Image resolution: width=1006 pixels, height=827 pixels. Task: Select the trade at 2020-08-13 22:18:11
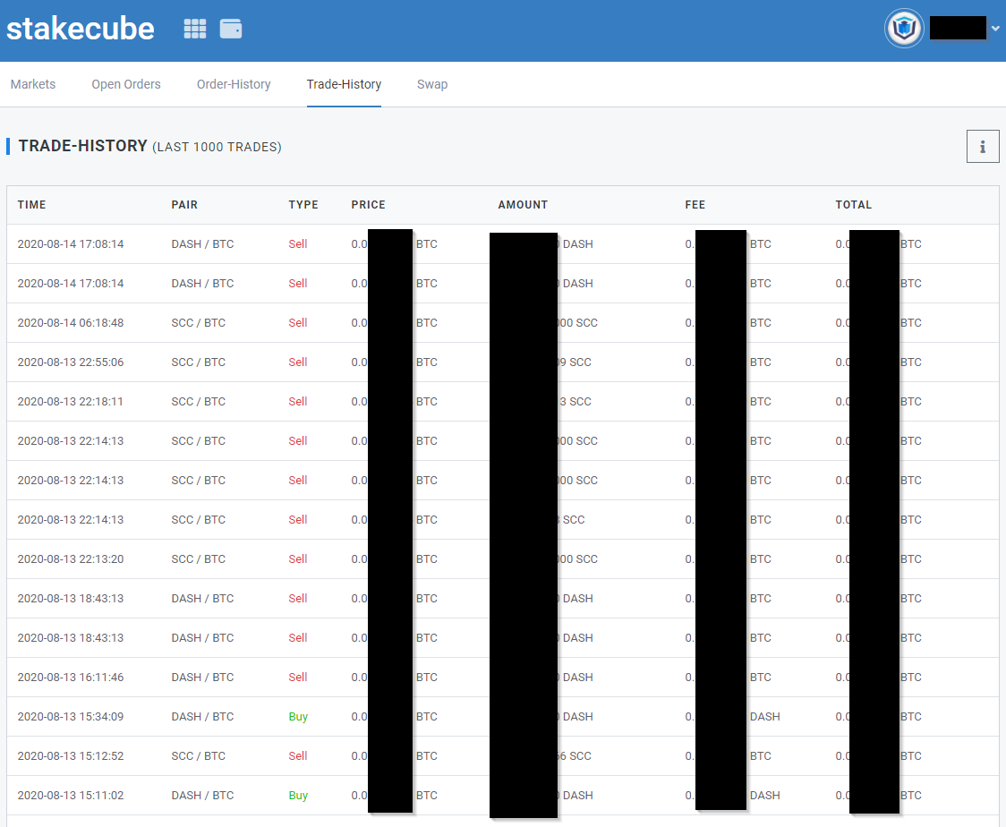[503, 402]
